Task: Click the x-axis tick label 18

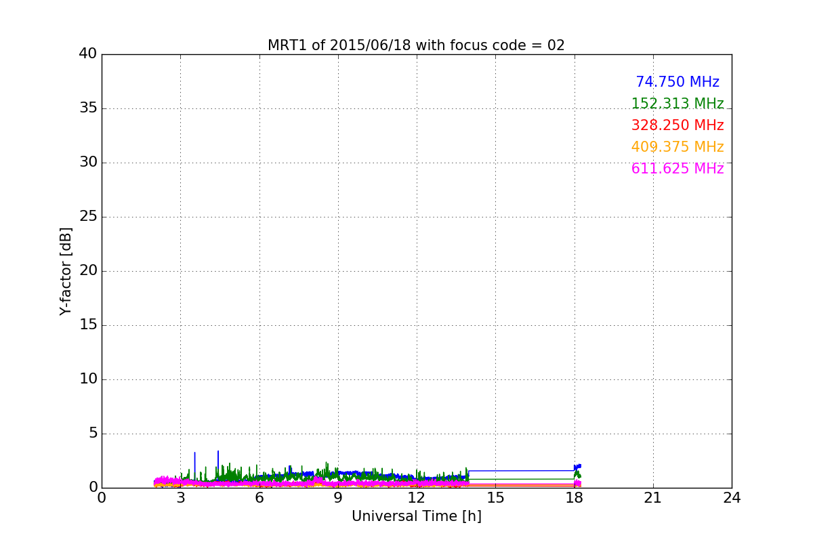Action: click(574, 498)
